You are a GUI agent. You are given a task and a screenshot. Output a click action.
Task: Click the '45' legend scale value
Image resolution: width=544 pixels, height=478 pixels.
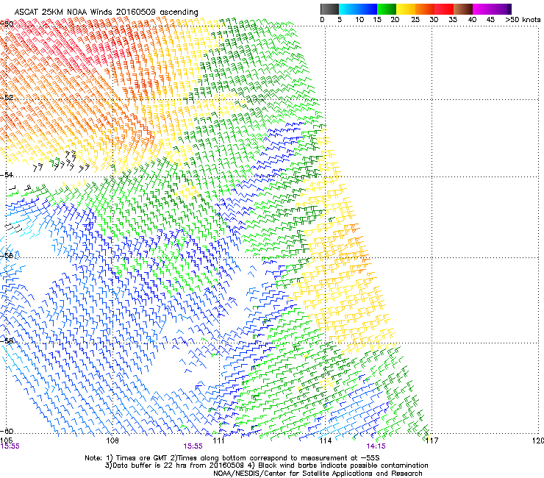[x=490, y=20]
